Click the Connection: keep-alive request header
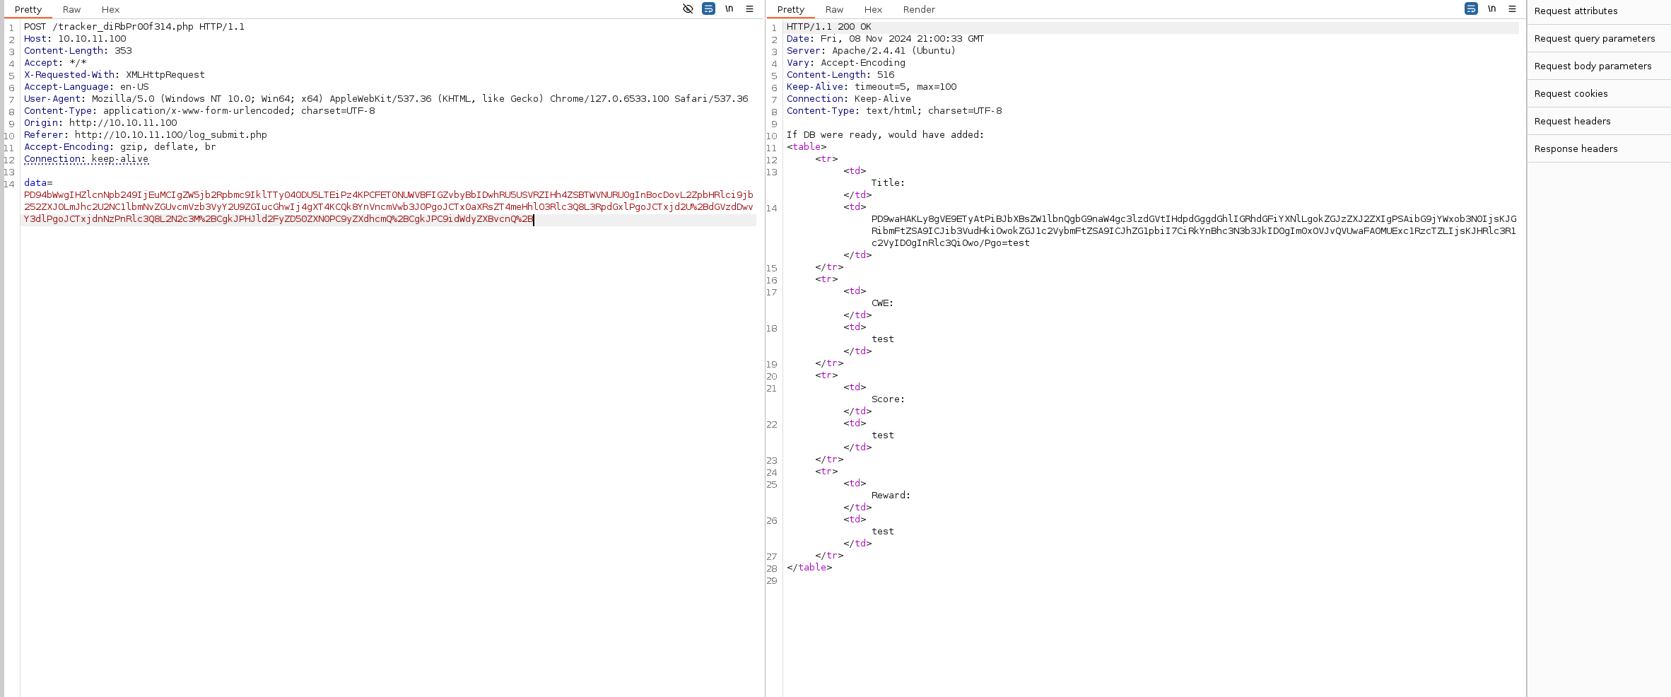 (x=86, y=159)
